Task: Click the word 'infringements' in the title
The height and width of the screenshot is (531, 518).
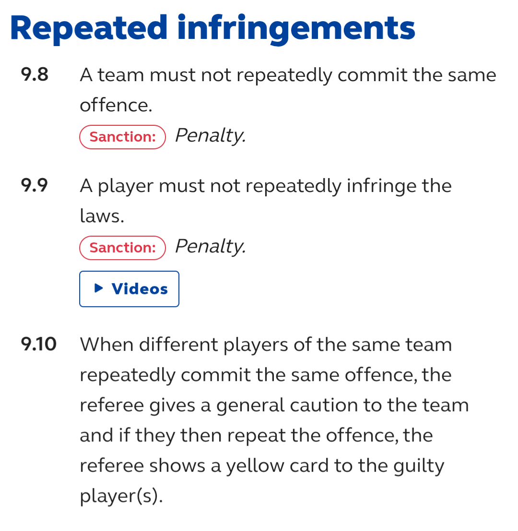Action: tap(296, 29)
